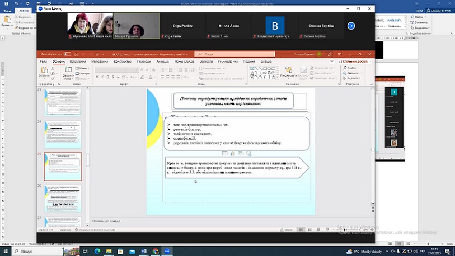The image size is (455, 256).
Task: Click the Вставити paste icon
Action: coord(44,70)
